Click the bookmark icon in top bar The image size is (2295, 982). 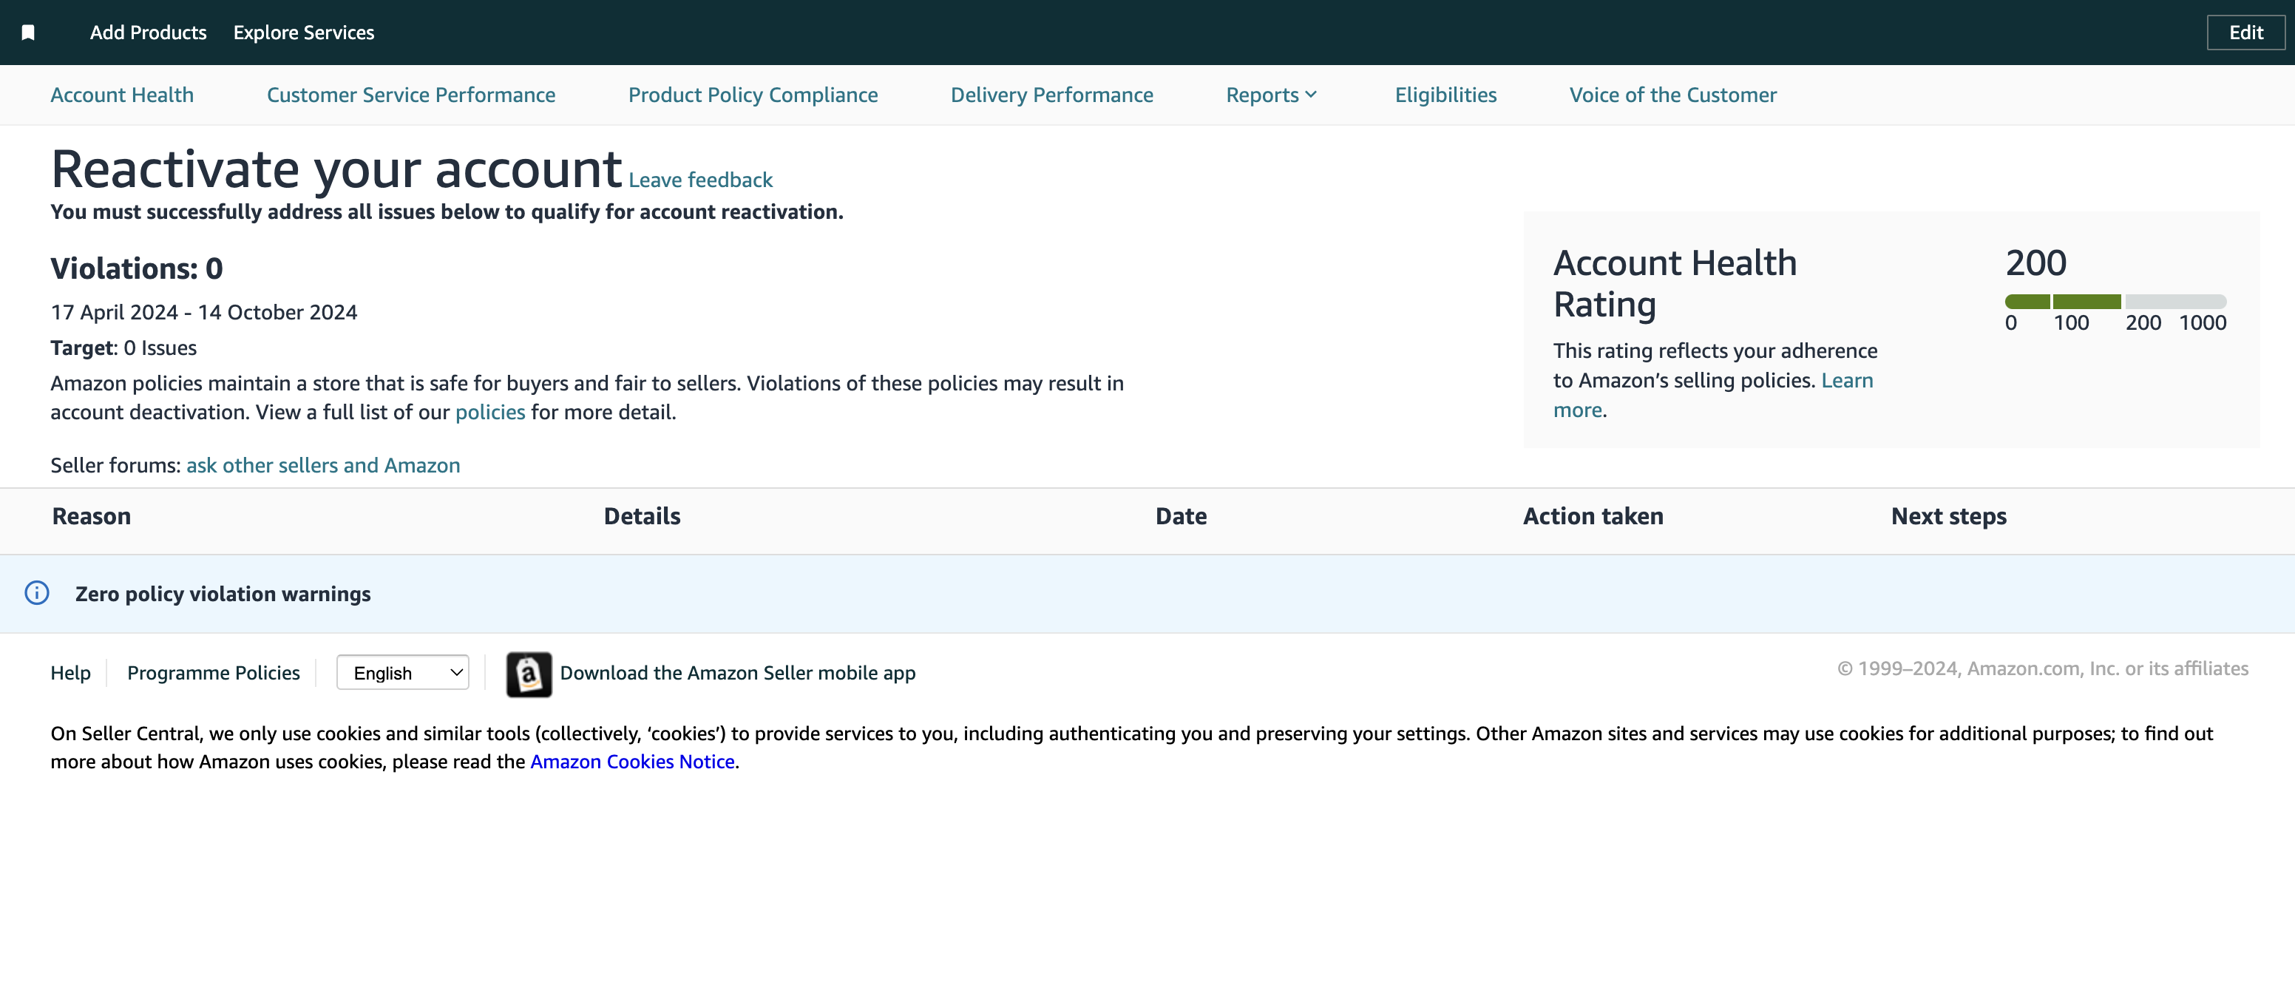click(29, 32)
